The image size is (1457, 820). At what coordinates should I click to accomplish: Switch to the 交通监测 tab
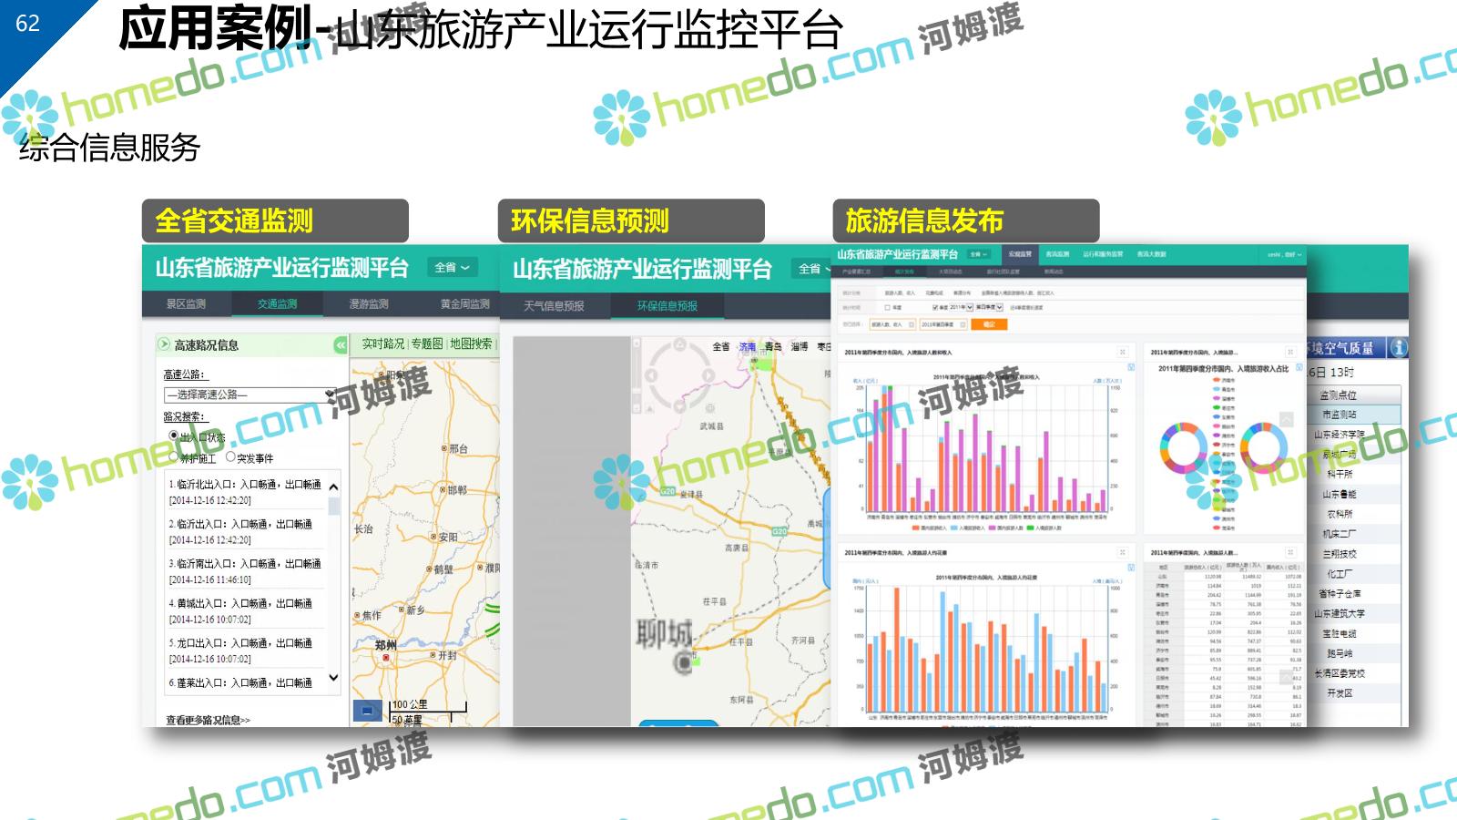(x=277, y=304)
